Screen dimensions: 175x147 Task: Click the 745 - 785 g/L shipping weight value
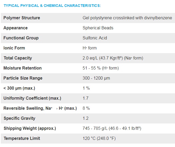click(112, 128)
